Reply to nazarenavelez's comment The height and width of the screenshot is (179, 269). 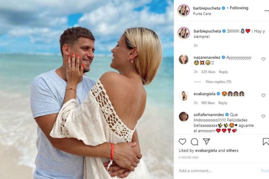pos(223,72)
